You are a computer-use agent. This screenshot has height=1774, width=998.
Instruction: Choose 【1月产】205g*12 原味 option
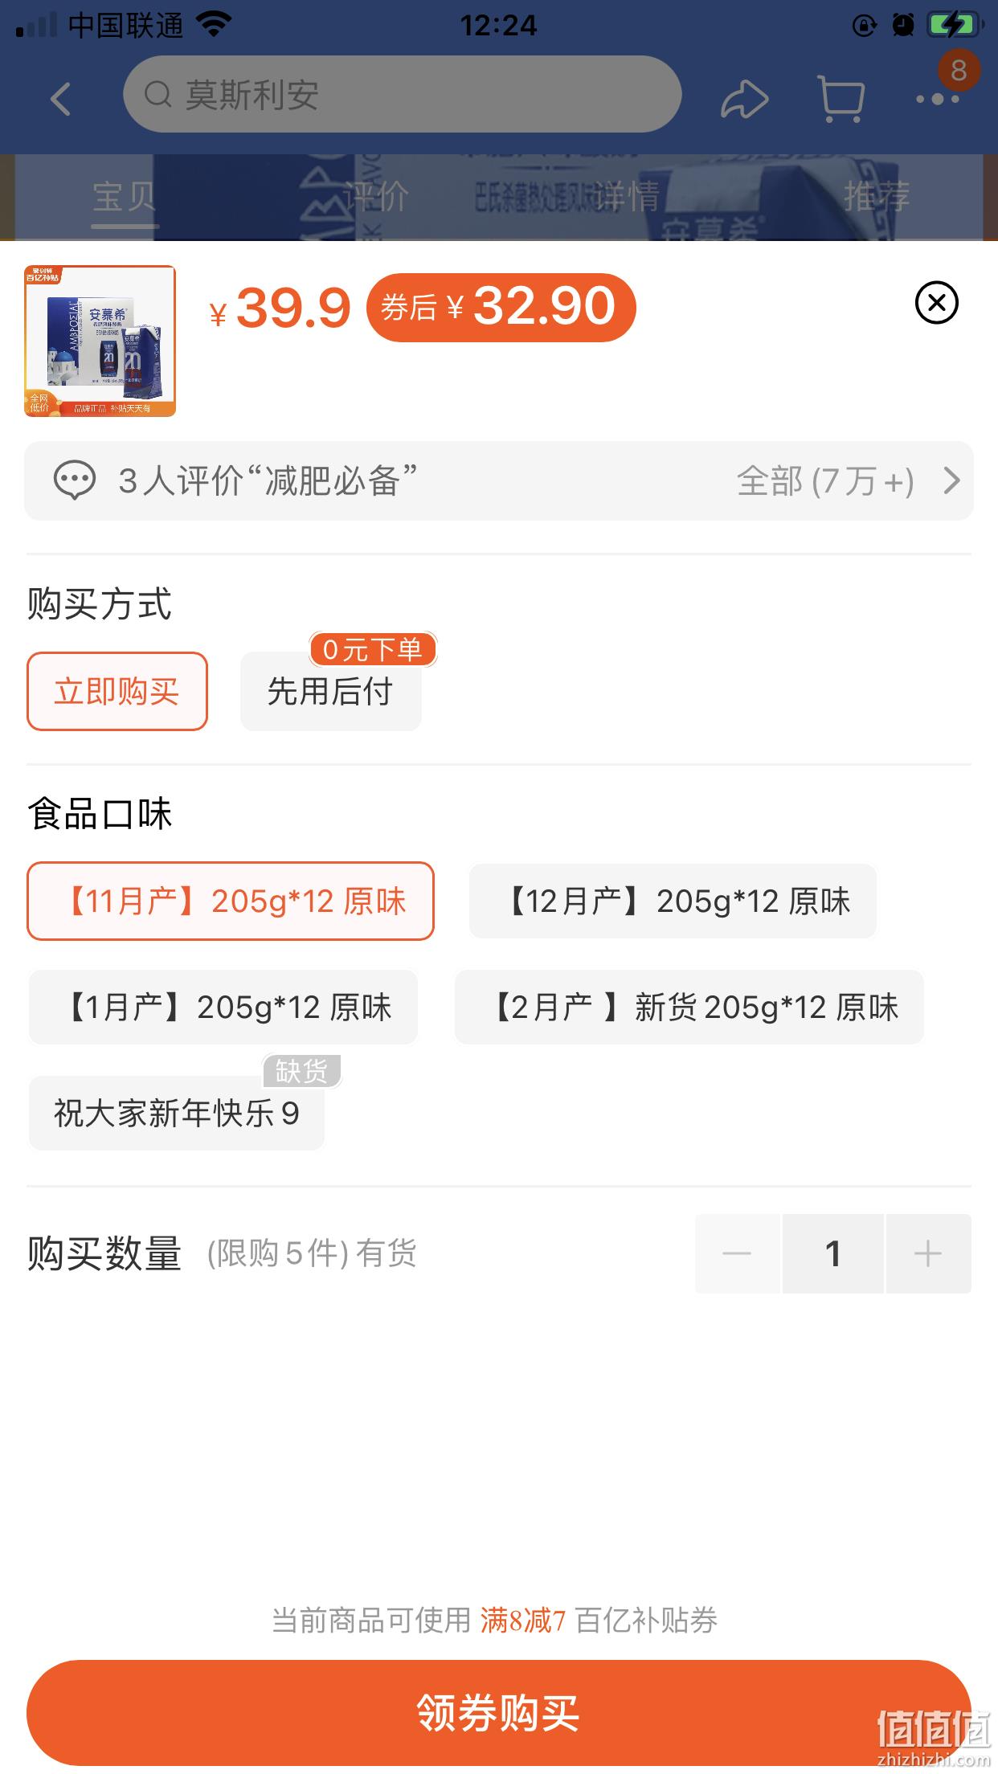pyautogui.click(x=223, y=1007)
